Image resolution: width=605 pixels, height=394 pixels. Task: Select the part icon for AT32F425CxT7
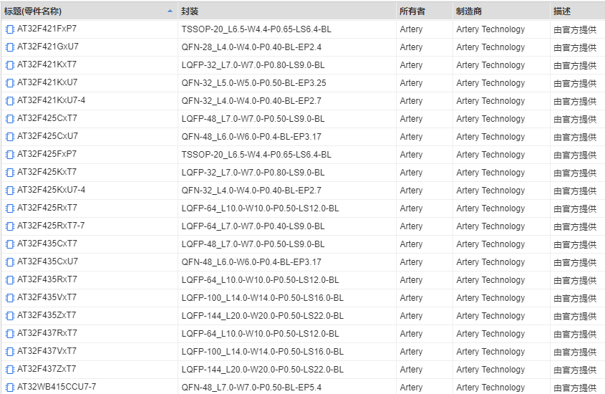[x=10, y=119]
